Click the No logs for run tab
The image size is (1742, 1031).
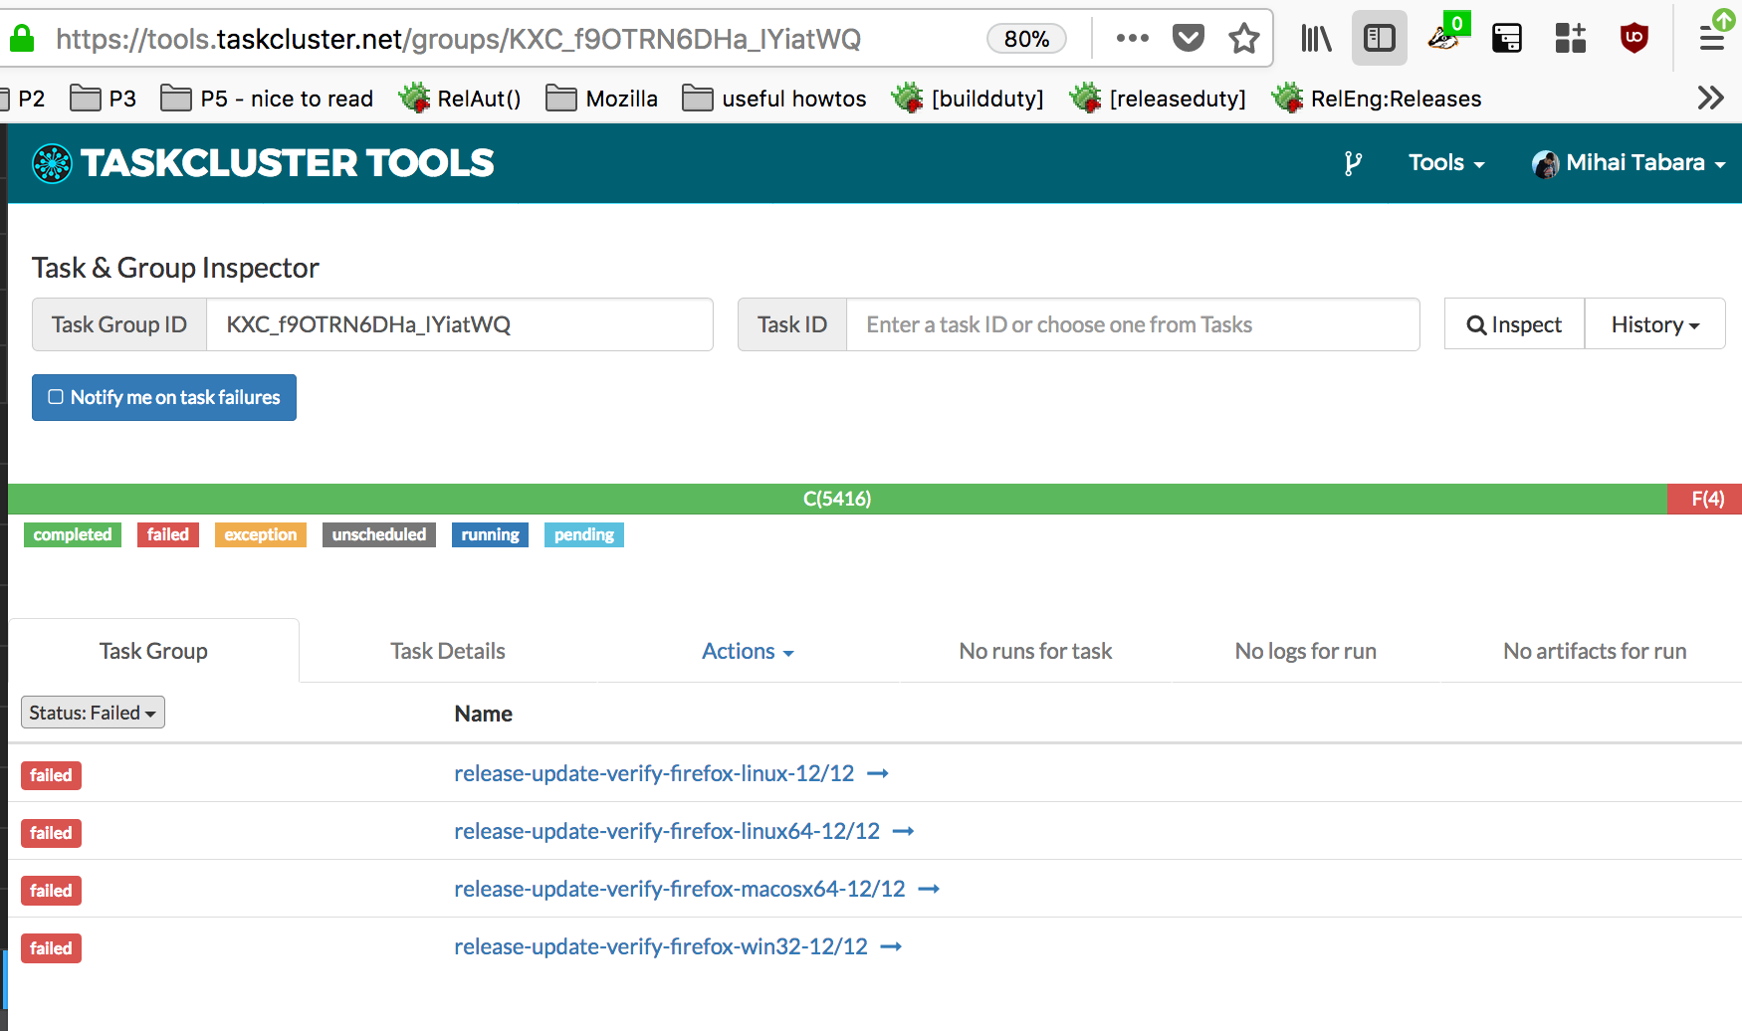1305,651
